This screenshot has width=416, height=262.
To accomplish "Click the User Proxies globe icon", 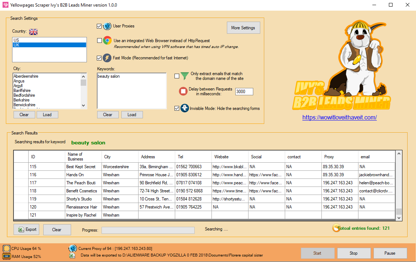I will (x=107, y=26).
